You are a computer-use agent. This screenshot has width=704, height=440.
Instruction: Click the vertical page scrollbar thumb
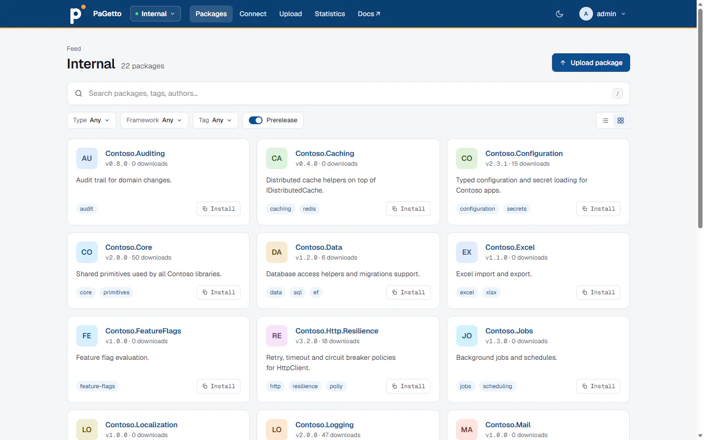tap(700, 117)
